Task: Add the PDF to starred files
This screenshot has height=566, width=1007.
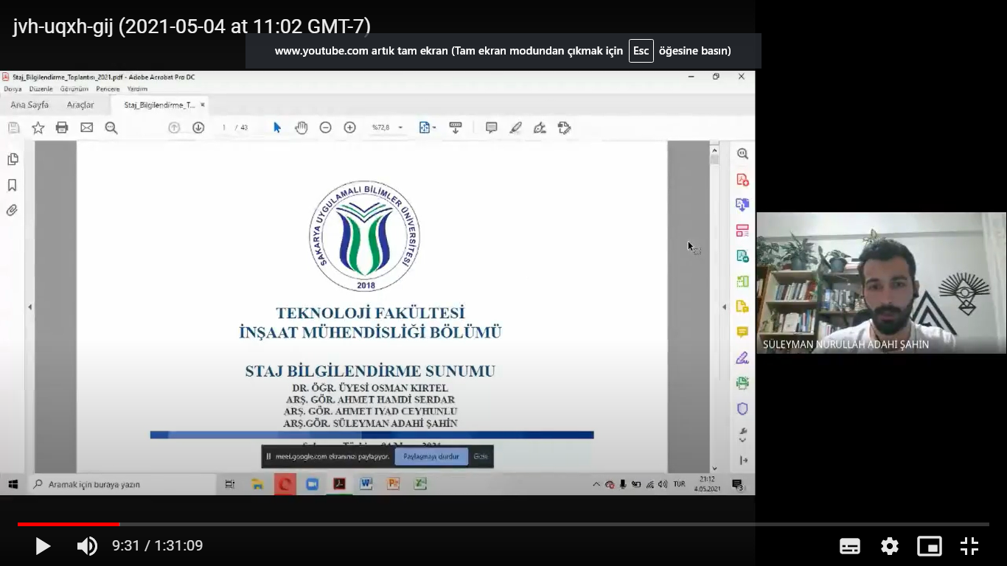Action: point(38,127)
